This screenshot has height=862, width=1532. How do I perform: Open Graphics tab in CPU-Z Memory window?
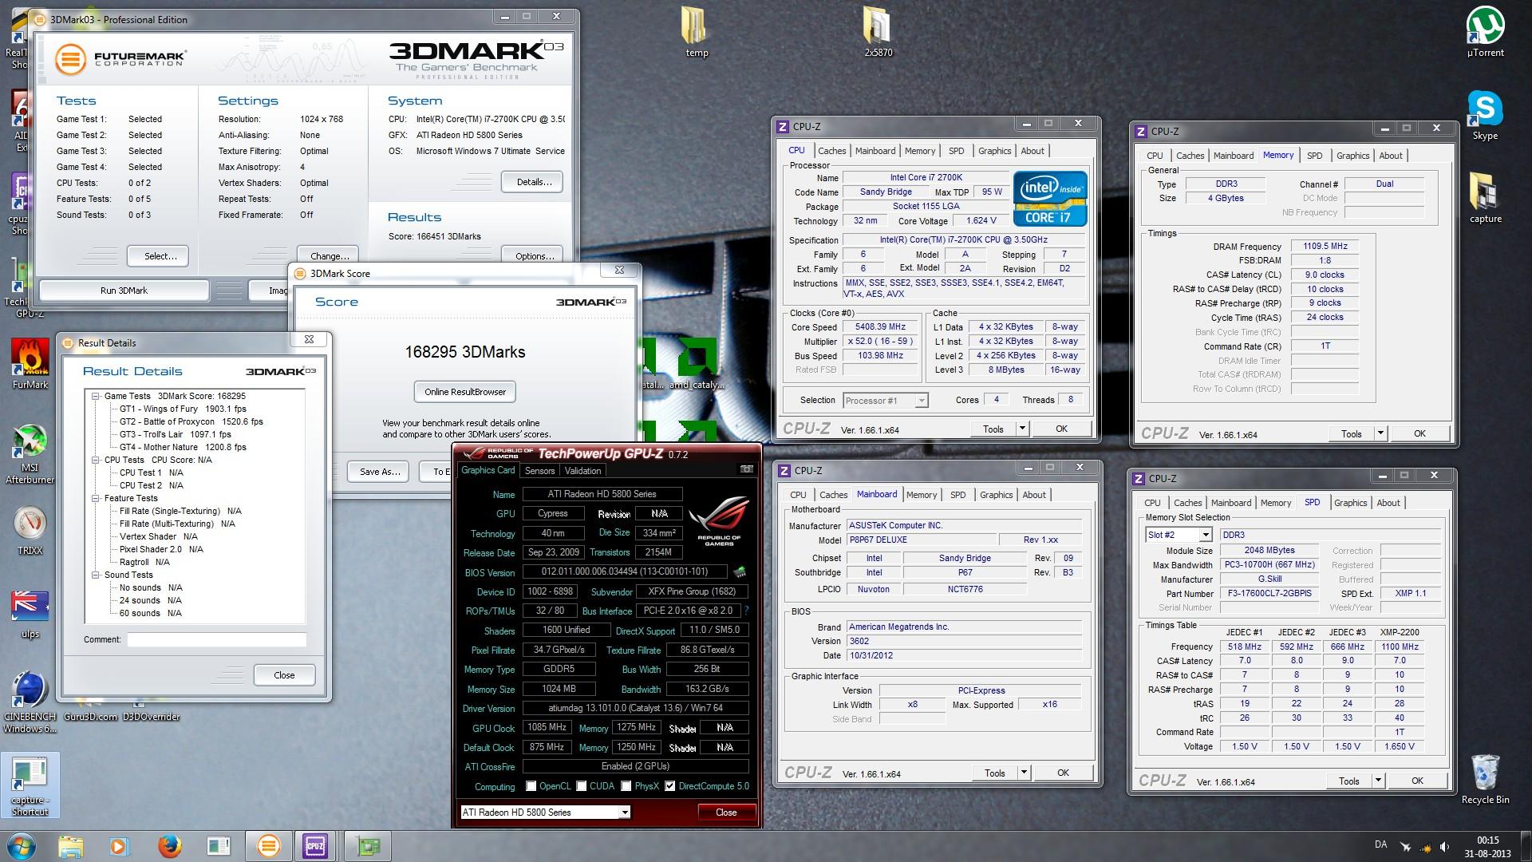click(1352, 156)
